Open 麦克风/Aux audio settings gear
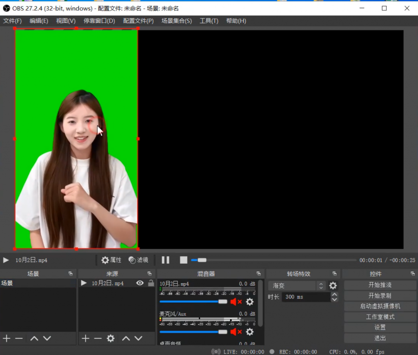The height and width of the screenshot is (355, 418). [249, 332]
